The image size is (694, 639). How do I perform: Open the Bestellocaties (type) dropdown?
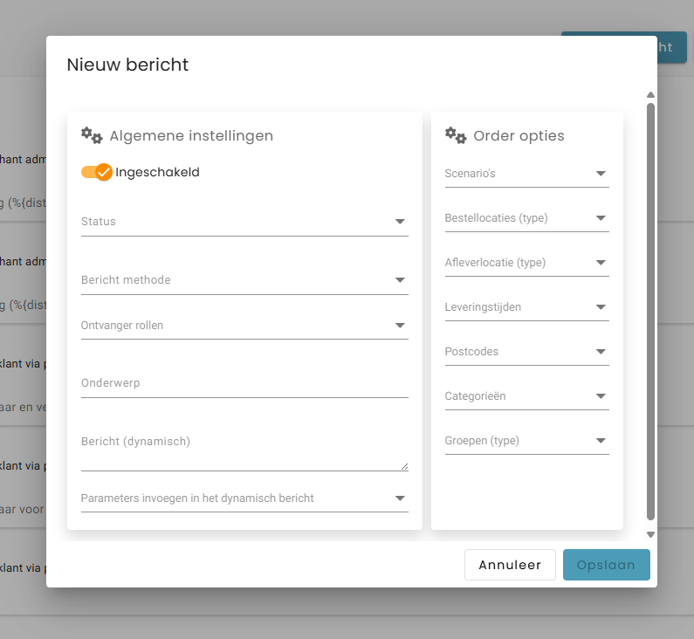tap(526, 218)
